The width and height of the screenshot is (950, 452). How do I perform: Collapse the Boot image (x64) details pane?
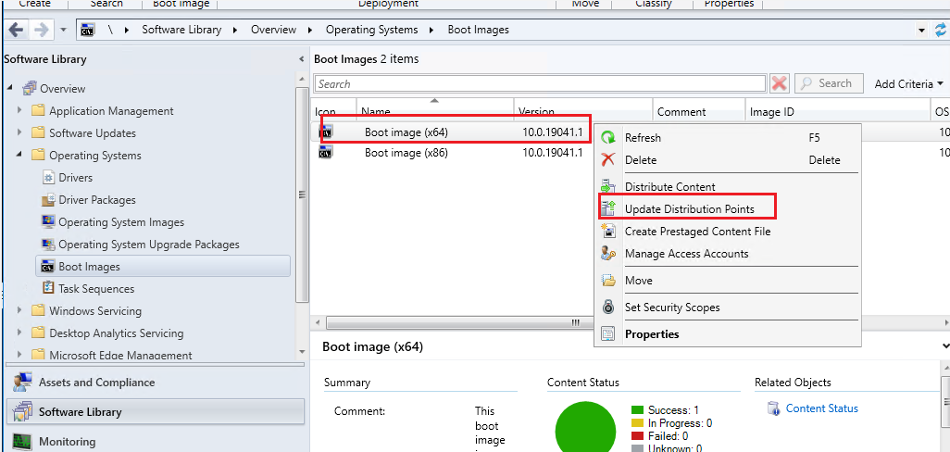tap(945, 345)
